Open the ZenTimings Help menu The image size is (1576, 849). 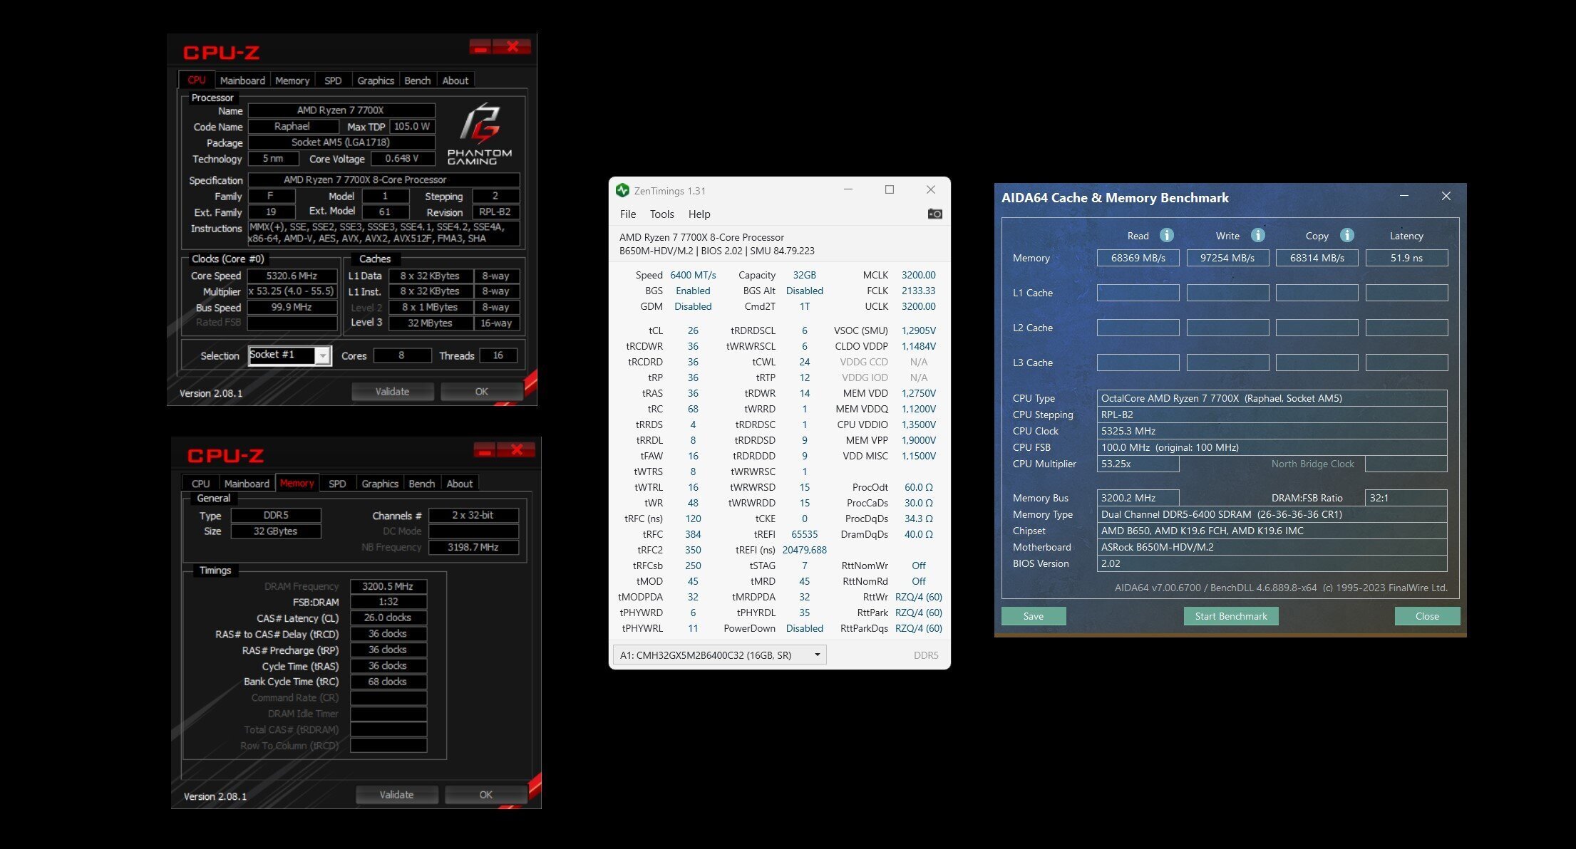tap(699, 214)
